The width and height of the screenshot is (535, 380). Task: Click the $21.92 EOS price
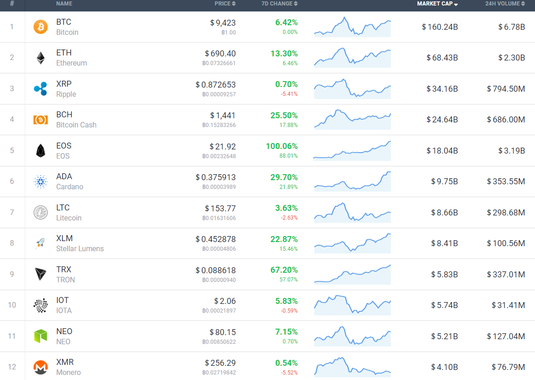tap(222, 146)
